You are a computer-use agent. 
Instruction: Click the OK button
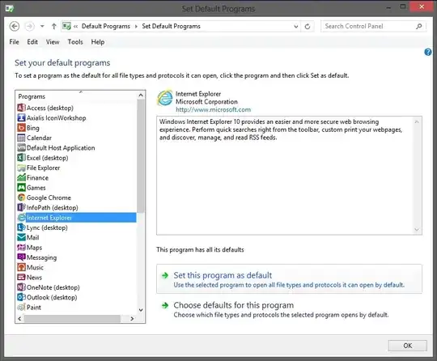point(407,346)
